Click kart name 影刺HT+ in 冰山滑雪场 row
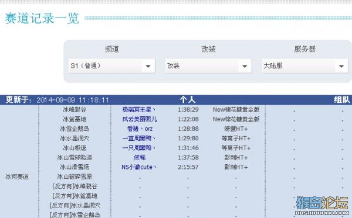The width and height of the screenshot is (352, 218). [236, 167]
